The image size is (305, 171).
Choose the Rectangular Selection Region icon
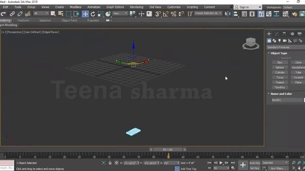tap(69, 14)
